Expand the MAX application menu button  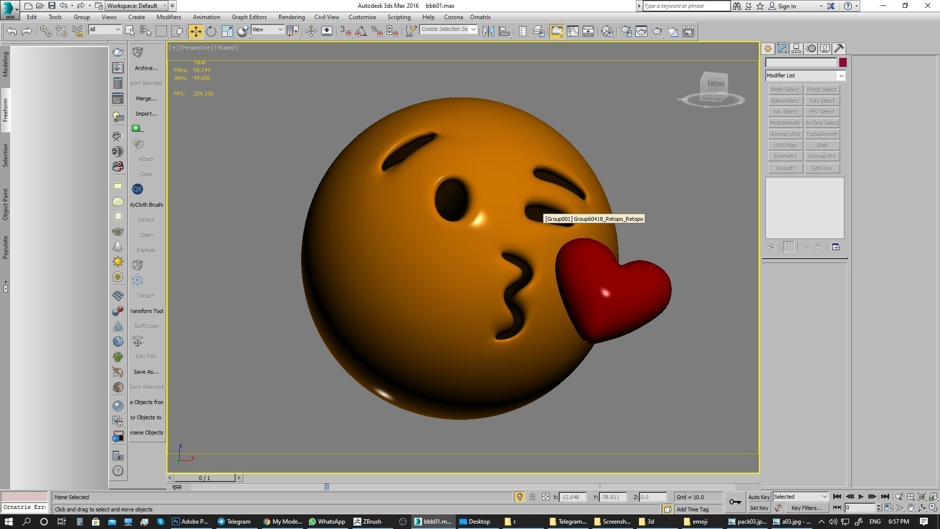10,9
